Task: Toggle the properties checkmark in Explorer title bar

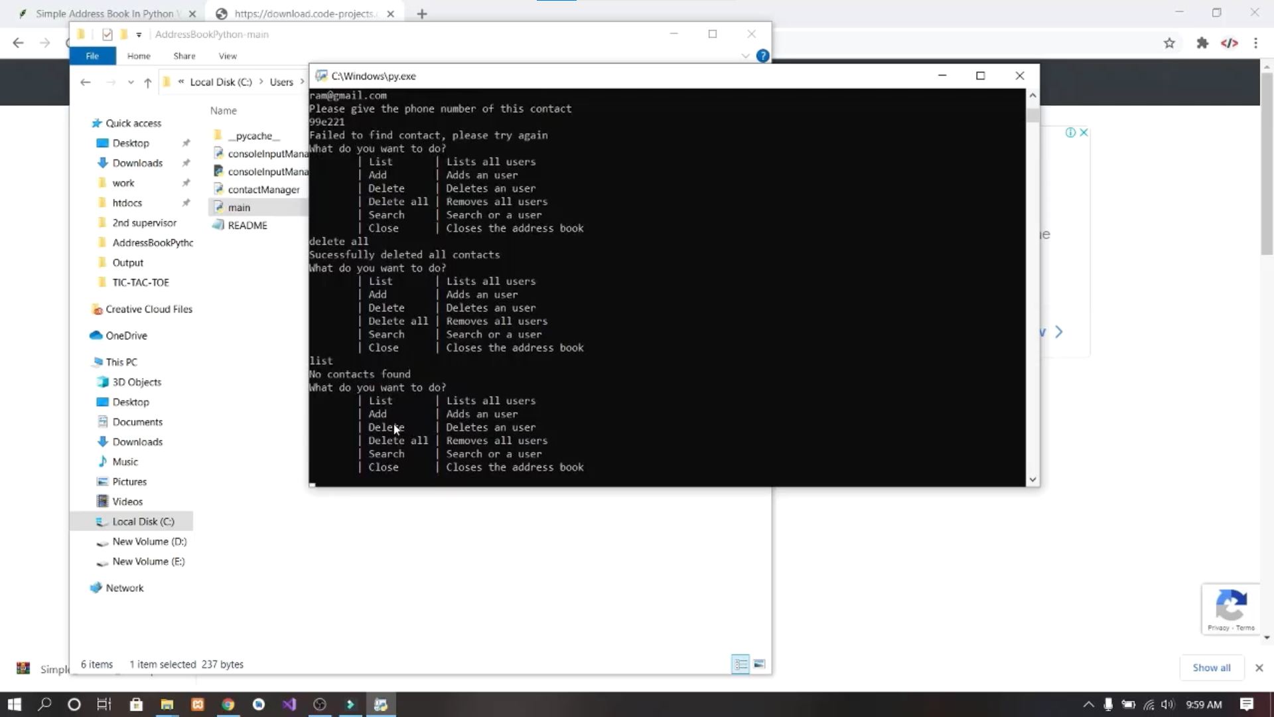Action: (107, 35)
